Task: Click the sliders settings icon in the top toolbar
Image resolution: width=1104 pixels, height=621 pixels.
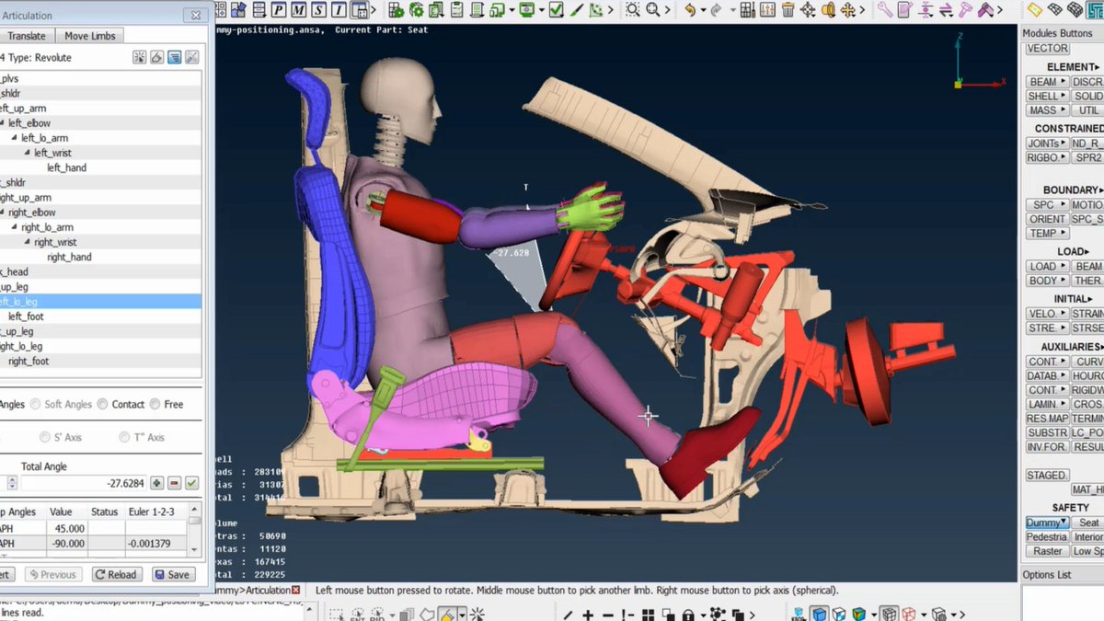Action: (x=769, y=10)
